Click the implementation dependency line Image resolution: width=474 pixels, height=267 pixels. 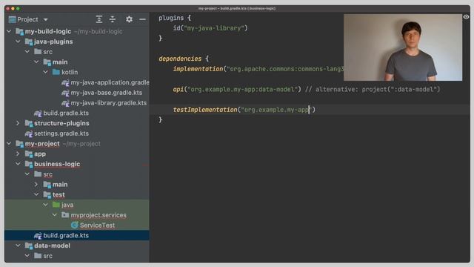pyautogui.click(x=258, y=69)
